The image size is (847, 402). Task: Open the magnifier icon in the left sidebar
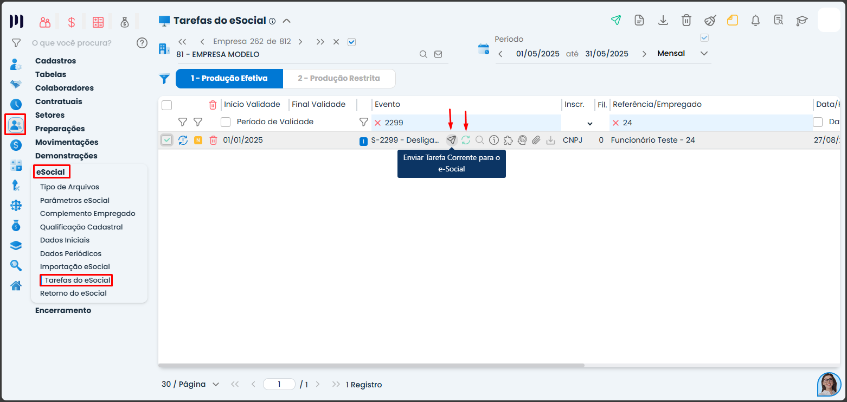16,265
